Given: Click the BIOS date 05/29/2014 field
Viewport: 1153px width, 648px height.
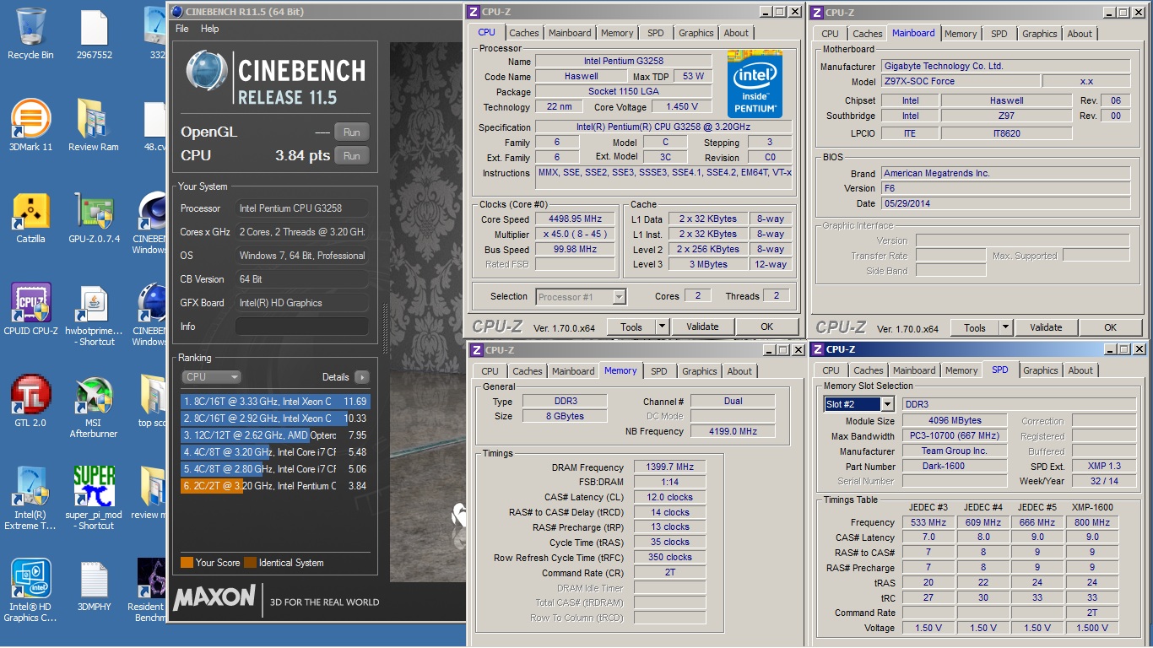Looking at the screenshot, I should click(x=1005, y=203).
